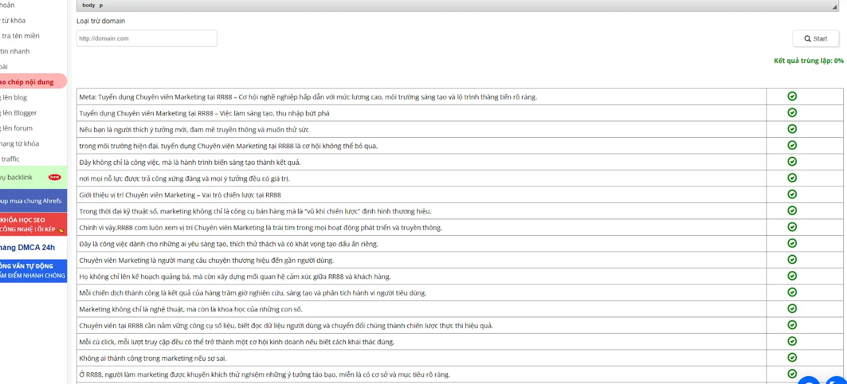Select the 'lên forum' sidebar link
The height and width of the screenshot is (384, 847).
click(x=17, y=128)
